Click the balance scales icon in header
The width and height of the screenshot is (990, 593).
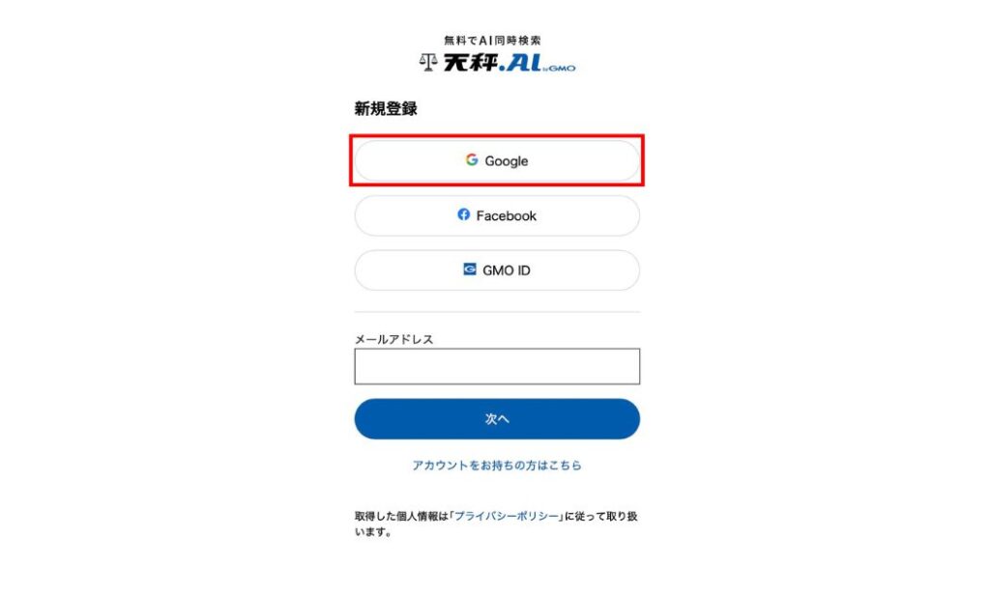tap(428, 63)
